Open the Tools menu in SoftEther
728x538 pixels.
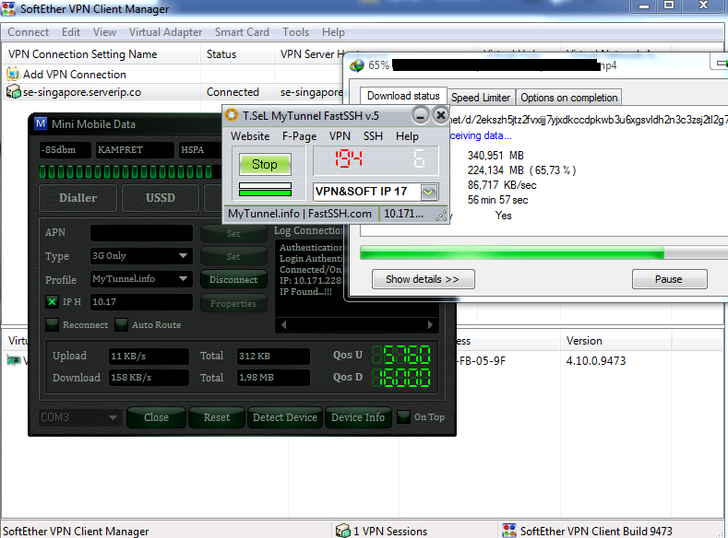[296, 32]
